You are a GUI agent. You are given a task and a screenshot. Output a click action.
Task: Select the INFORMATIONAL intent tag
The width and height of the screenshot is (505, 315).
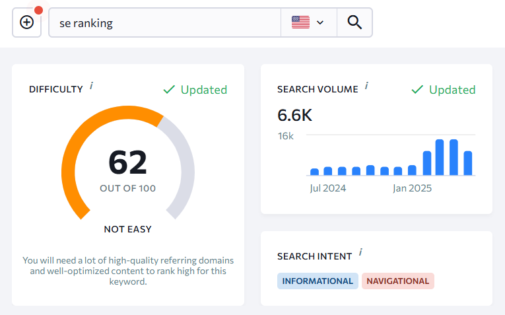[318, 281]
